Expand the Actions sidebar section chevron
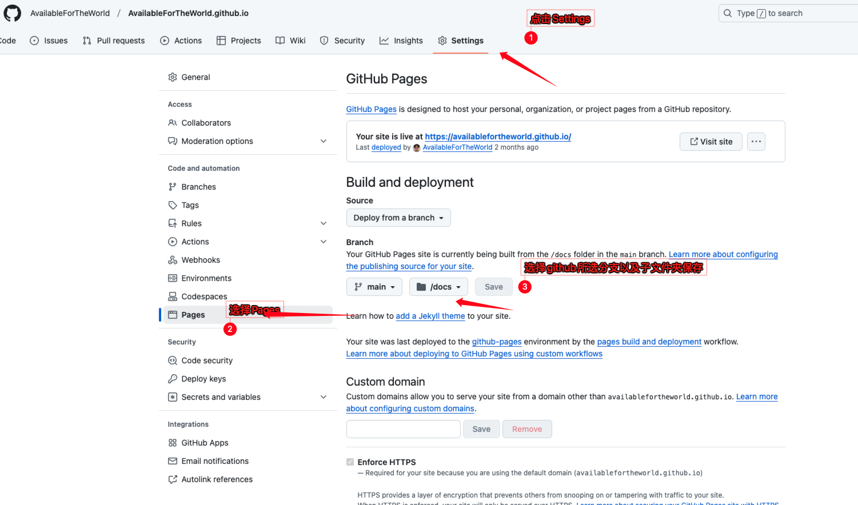858x505 pixels. coord(324,242)
